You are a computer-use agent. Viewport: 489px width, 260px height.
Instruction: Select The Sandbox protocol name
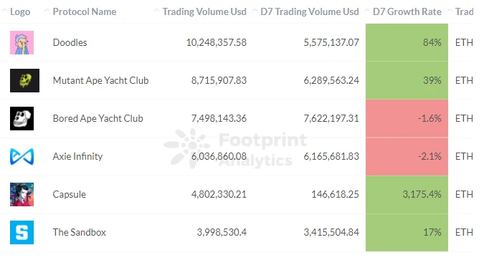pos(79,232)
